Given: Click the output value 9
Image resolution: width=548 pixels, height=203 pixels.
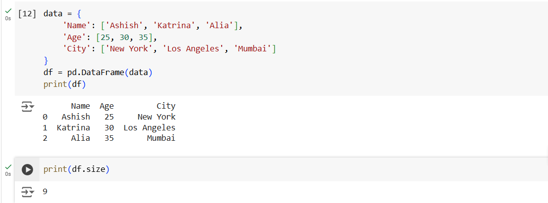Looking at the screenshot, I should pos(45,191).
